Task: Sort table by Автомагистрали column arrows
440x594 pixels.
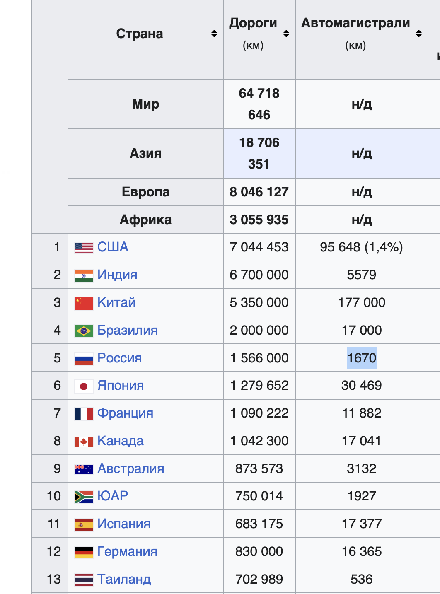Action: coord(419,34)
